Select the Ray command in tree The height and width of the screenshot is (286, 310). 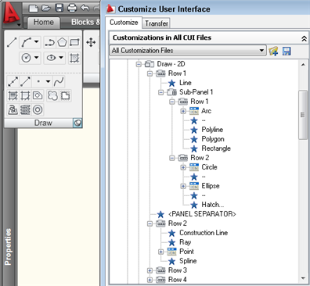[x=185, y=242]
